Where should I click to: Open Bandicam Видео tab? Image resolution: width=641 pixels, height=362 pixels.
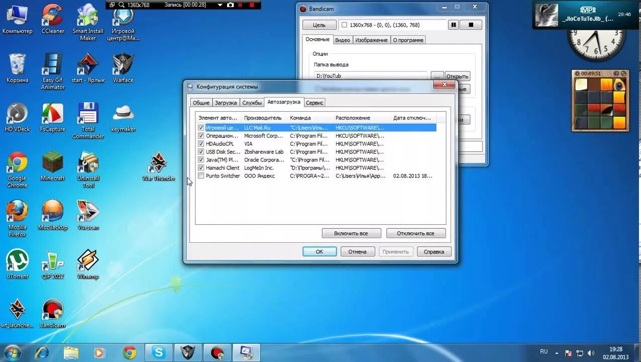(x=342, y=40)
